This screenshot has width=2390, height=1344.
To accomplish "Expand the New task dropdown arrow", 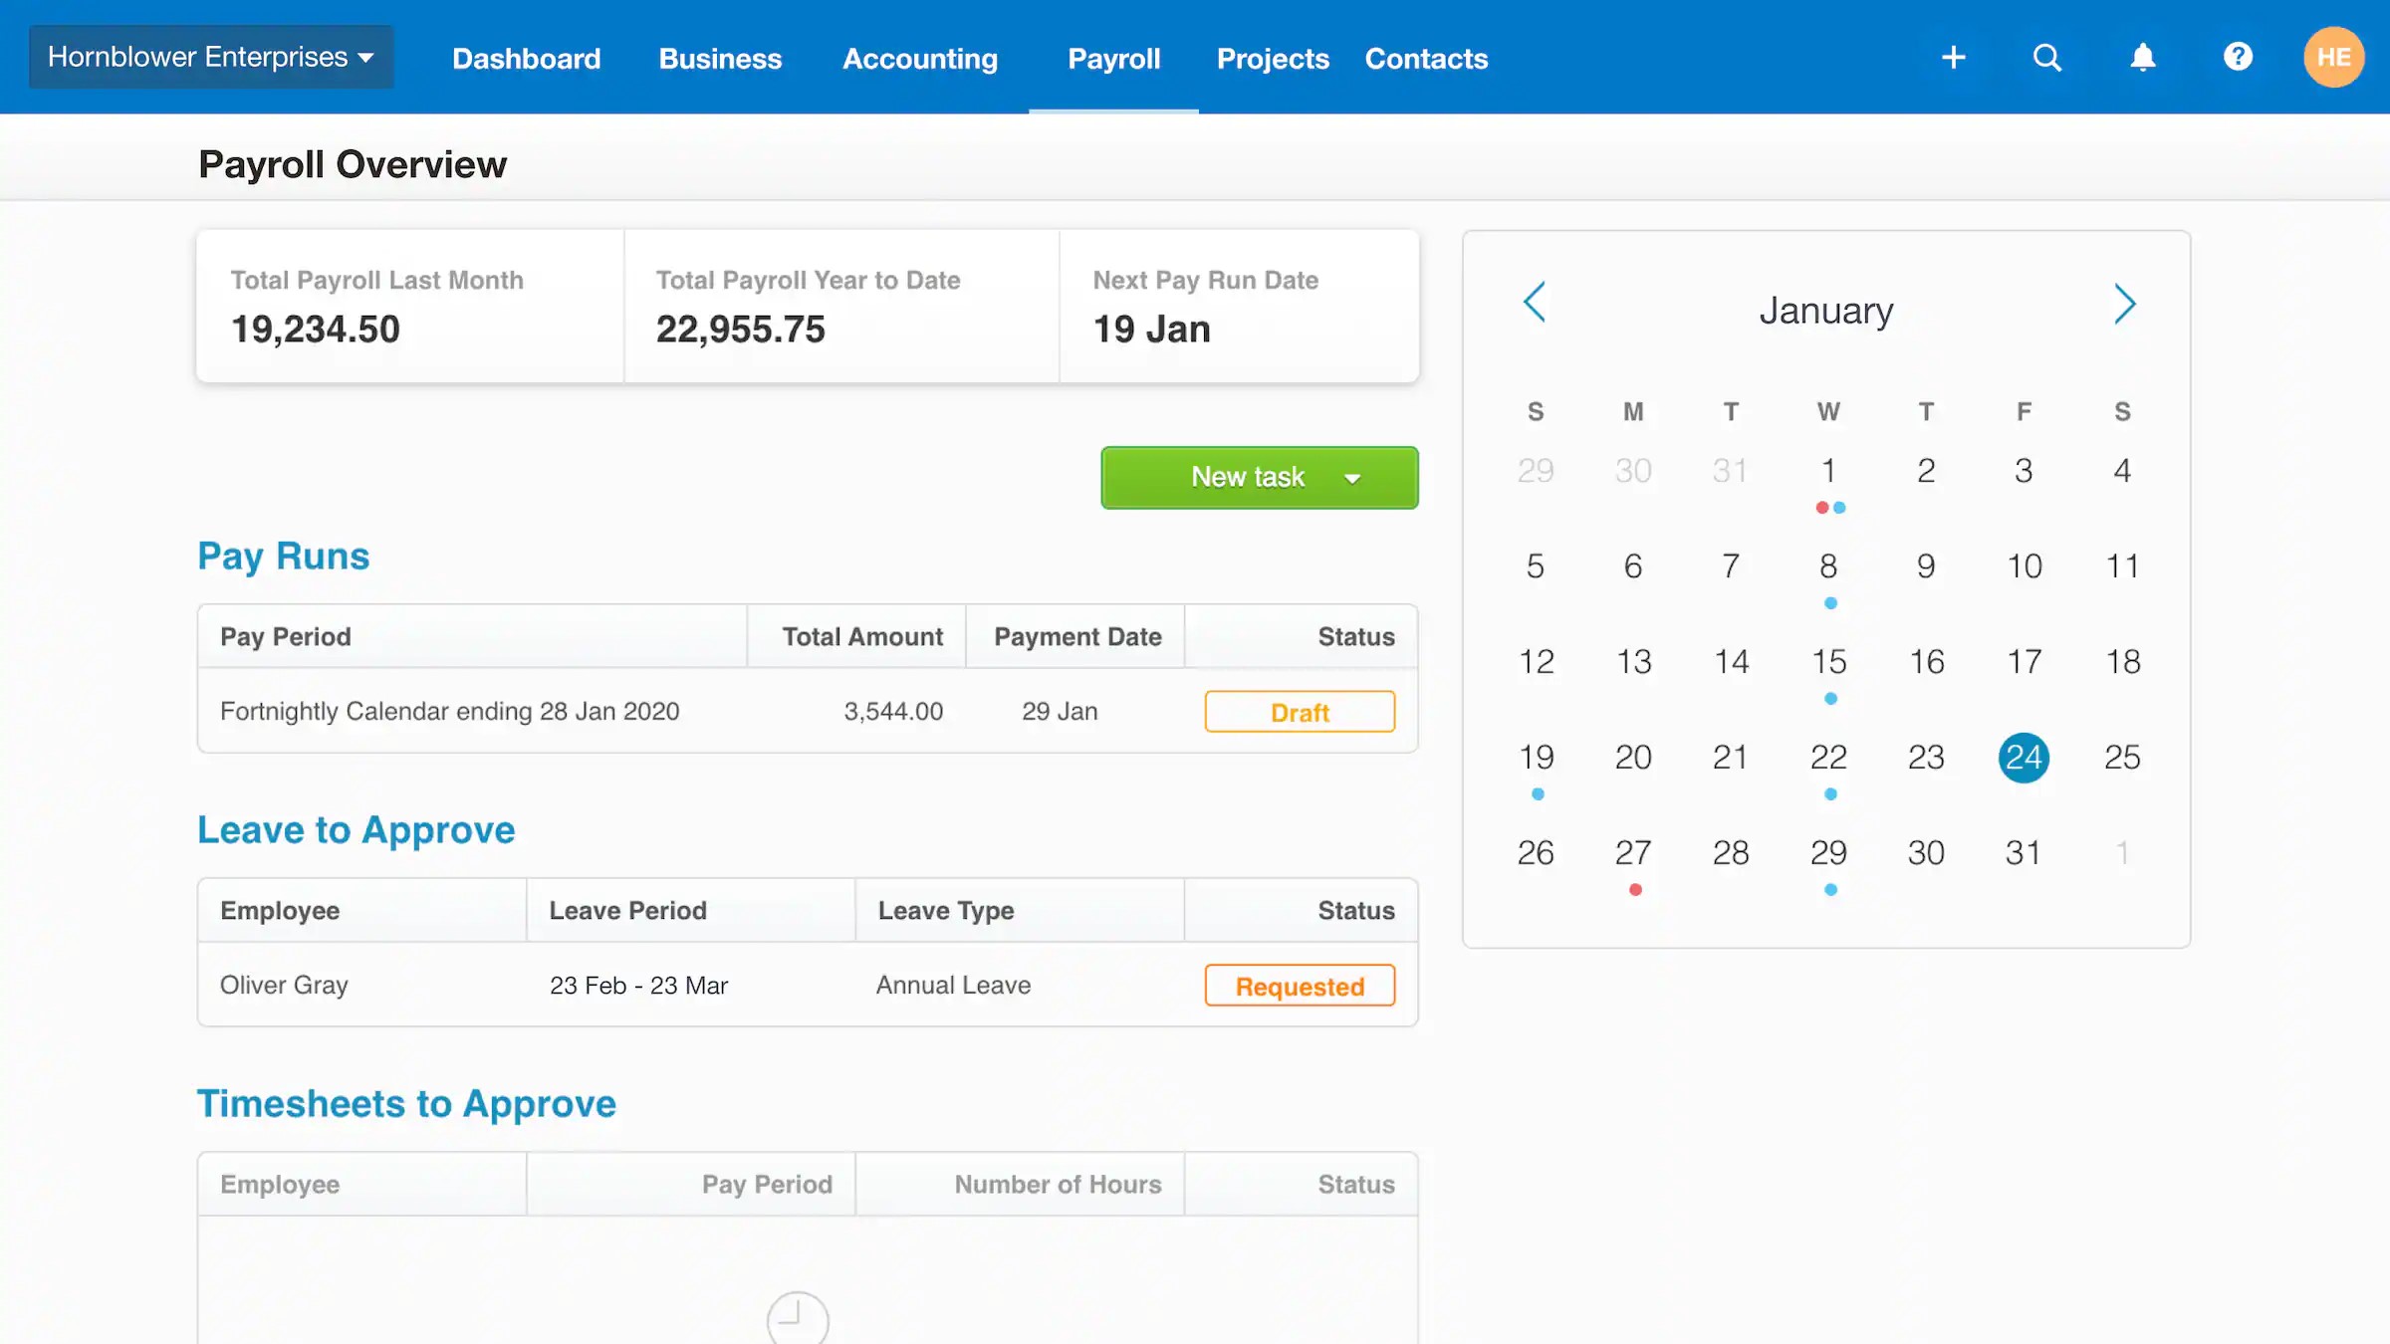I will pyautogui.click(x=1352, y=478).
